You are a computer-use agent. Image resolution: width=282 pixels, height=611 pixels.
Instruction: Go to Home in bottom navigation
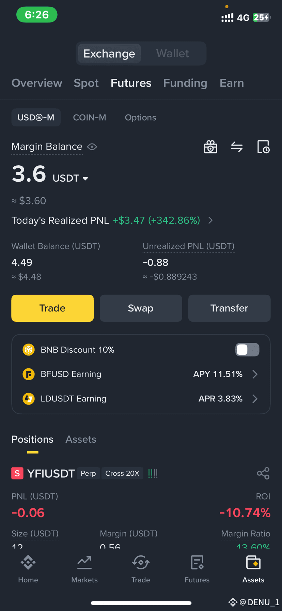[28, 569]
